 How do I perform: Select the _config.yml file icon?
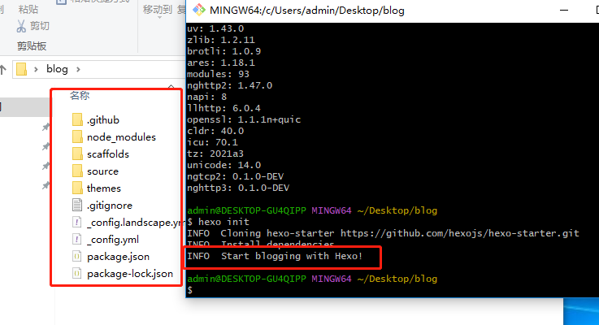[77, 239]
